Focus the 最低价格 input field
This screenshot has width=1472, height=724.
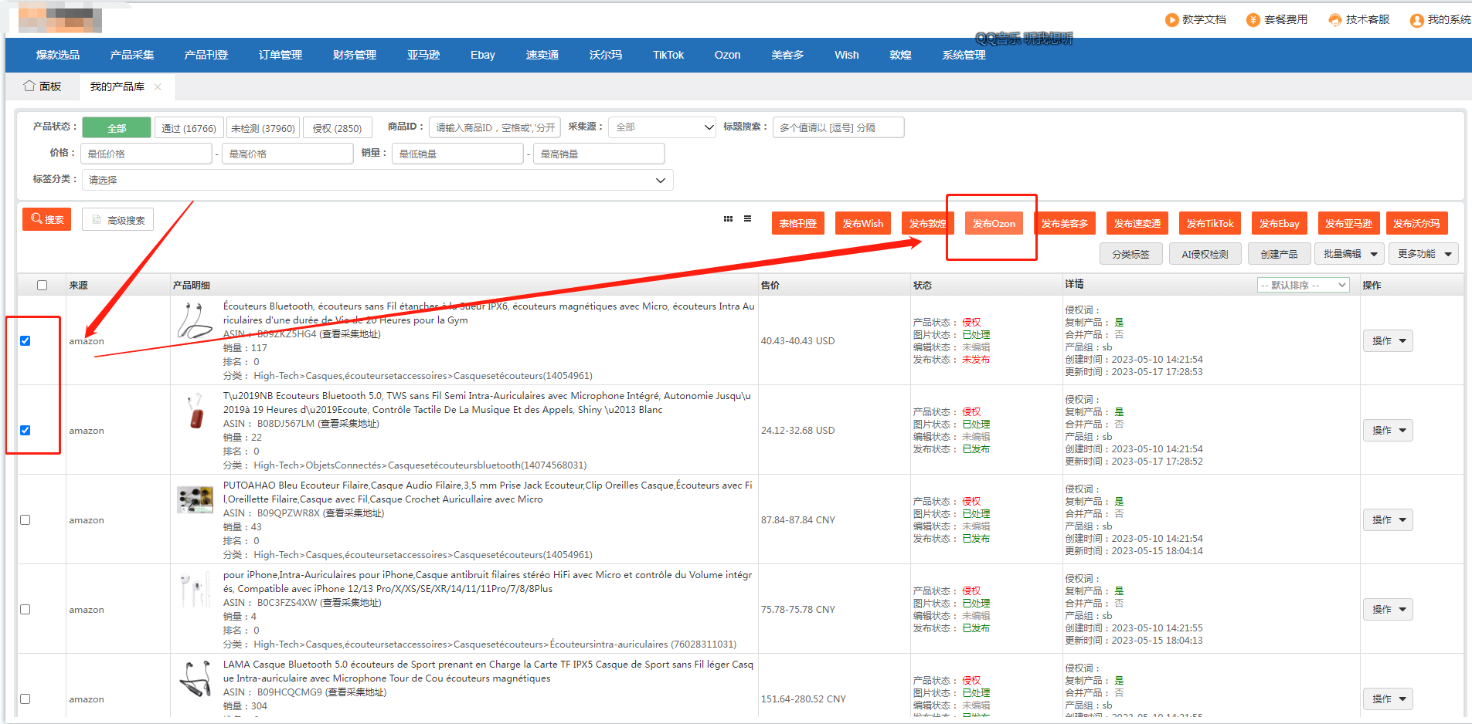coord(146,154)
